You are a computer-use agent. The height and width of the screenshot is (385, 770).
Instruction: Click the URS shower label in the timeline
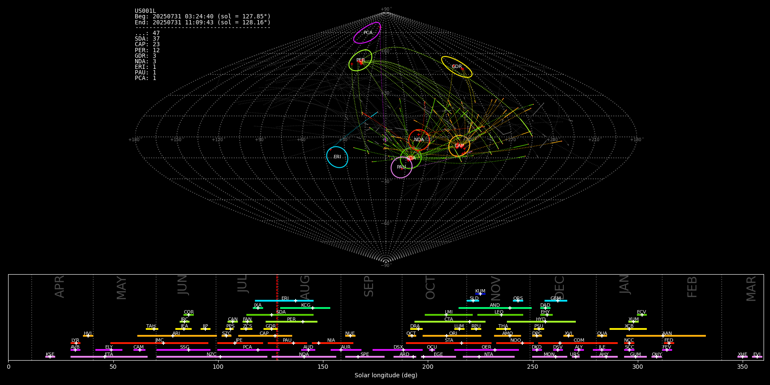tap(575, 355)
